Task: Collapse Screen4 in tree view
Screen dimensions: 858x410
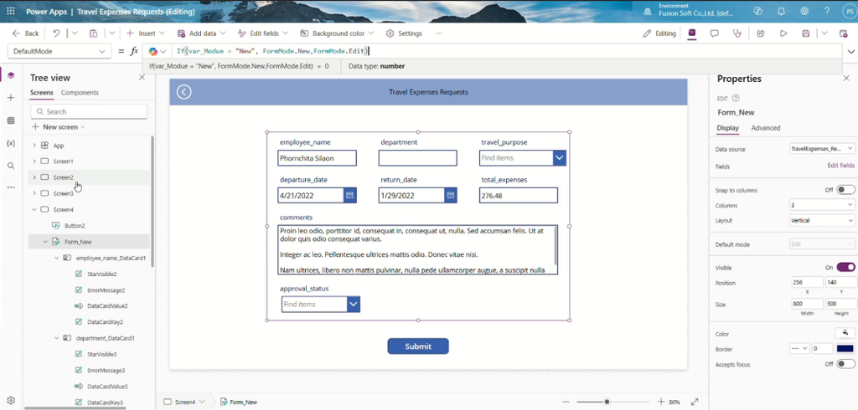Action: [34, 209]
